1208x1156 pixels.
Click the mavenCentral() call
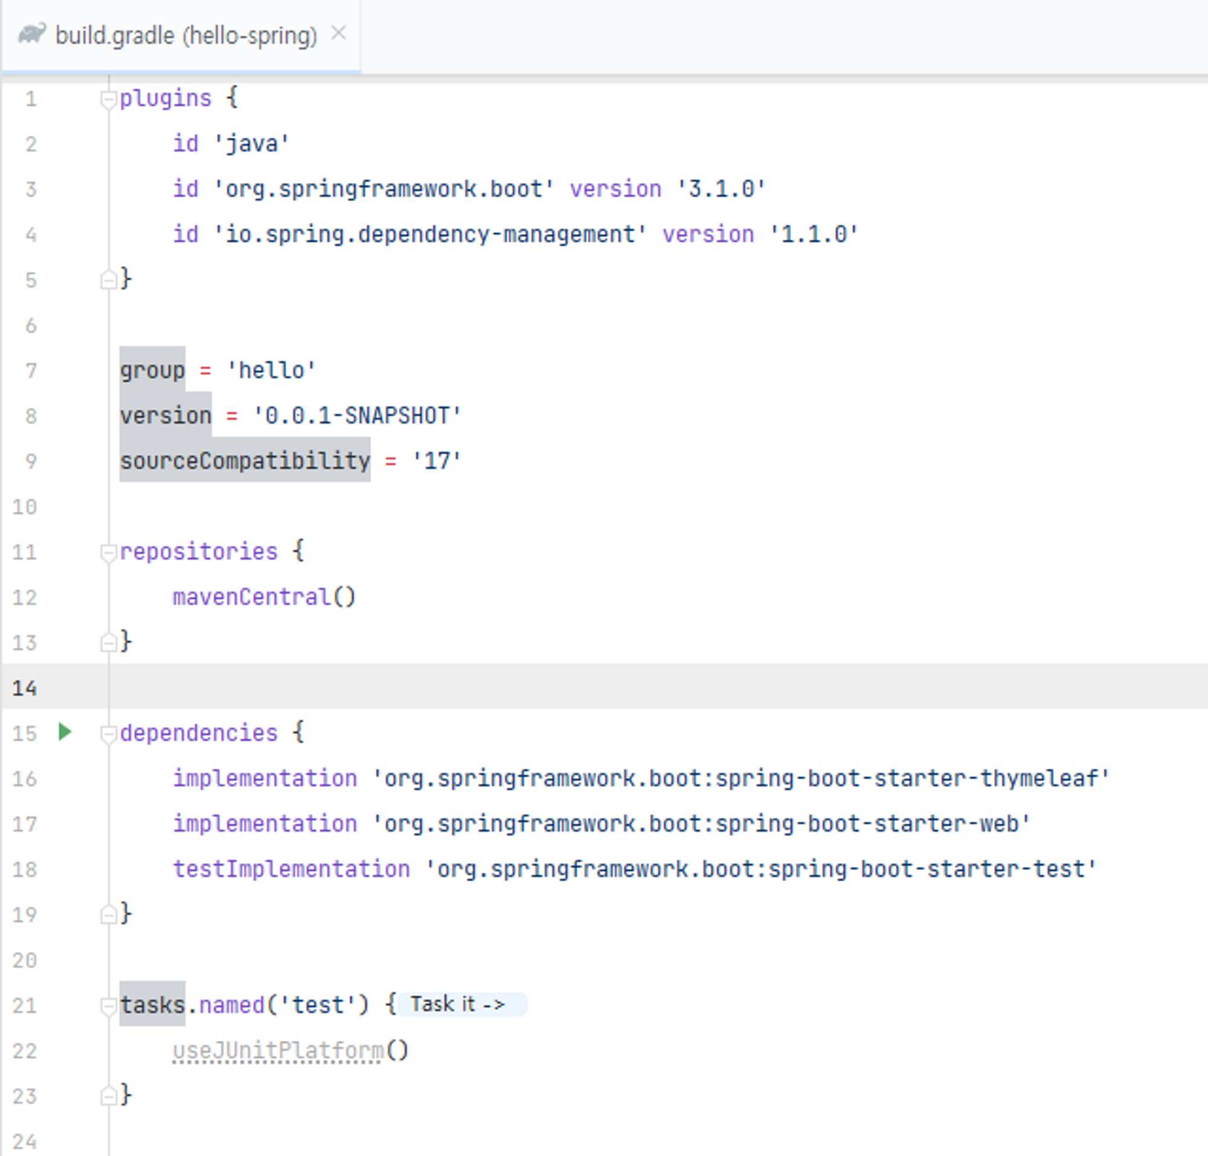(x=264, y=597)
